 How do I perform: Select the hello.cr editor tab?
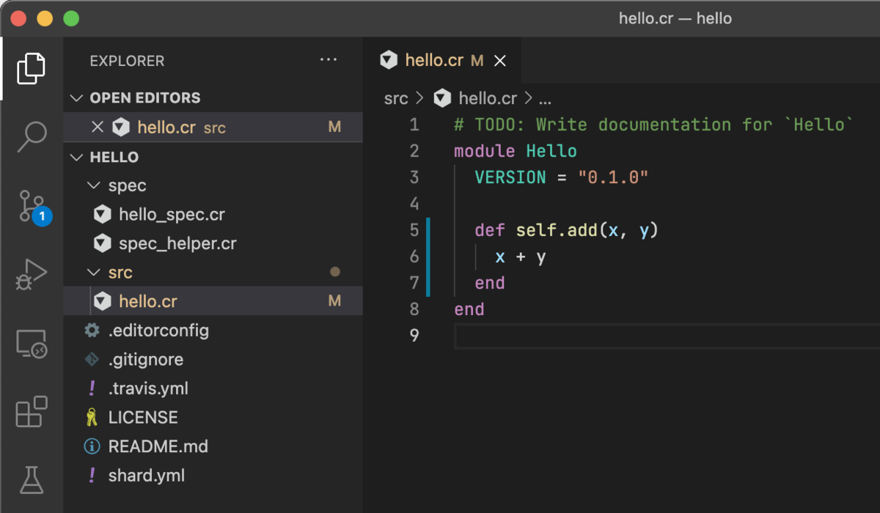tap(433, 61)
